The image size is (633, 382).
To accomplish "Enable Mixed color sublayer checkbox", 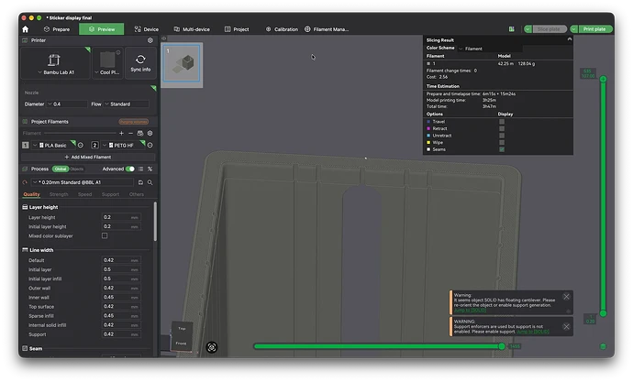I will click(x=105, y=235).
